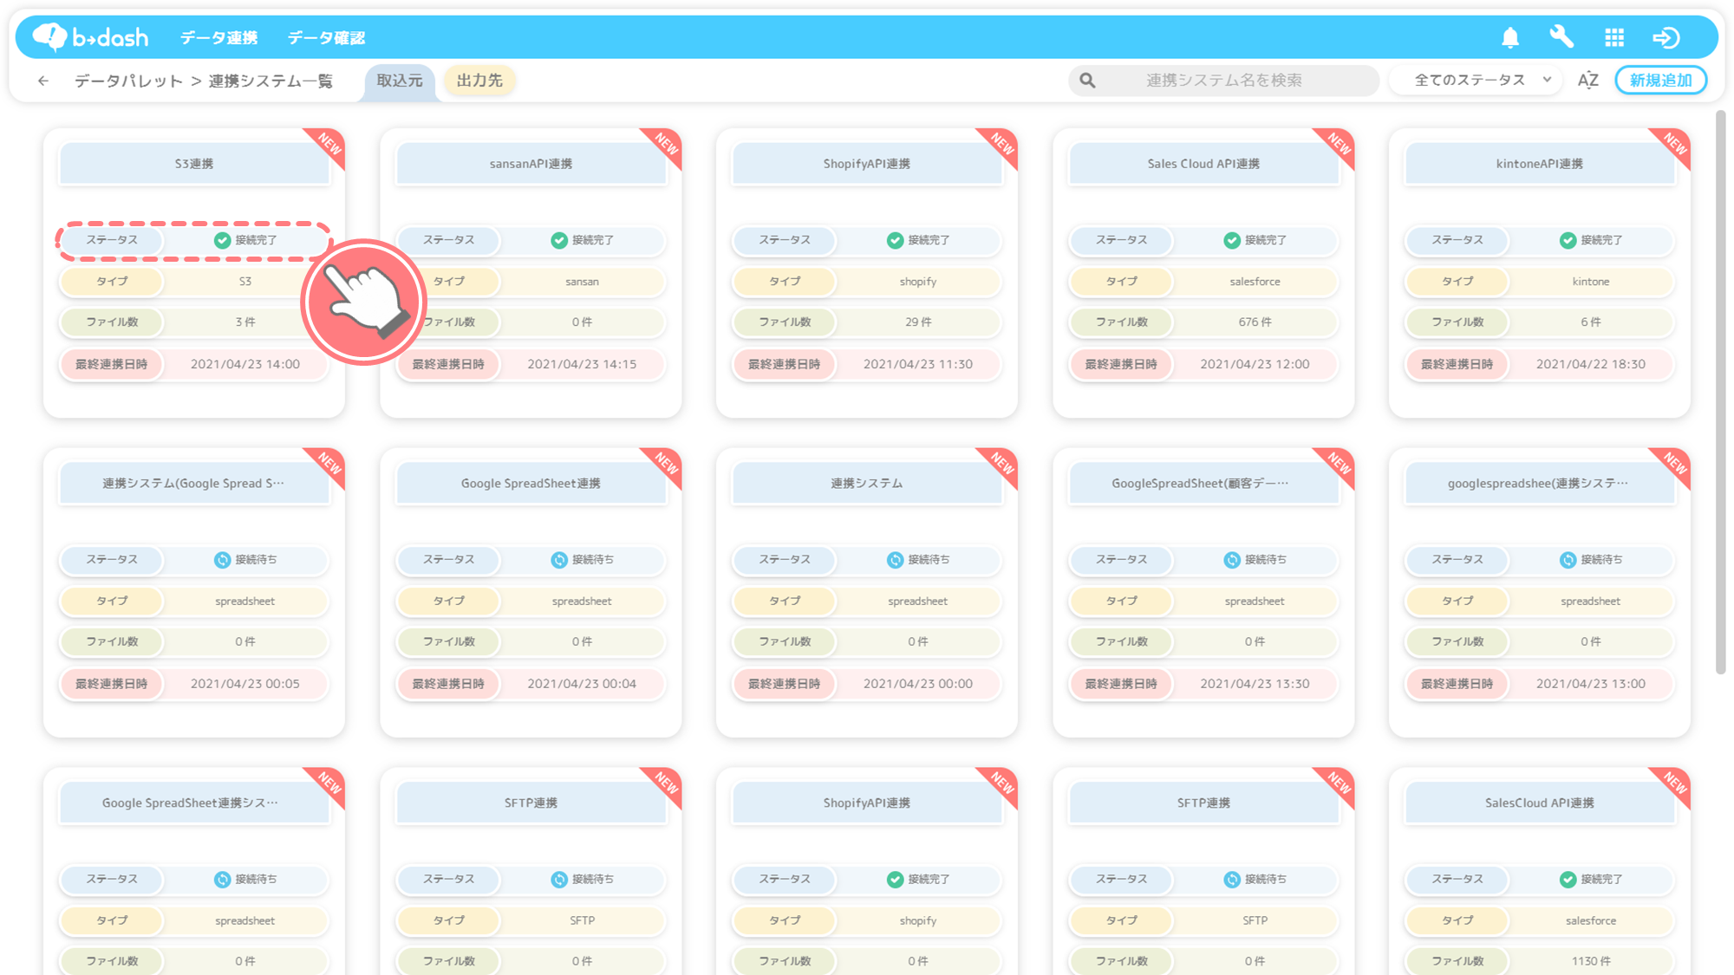Click the kintone type value

pyautogui.click(x=1591, y=282)
